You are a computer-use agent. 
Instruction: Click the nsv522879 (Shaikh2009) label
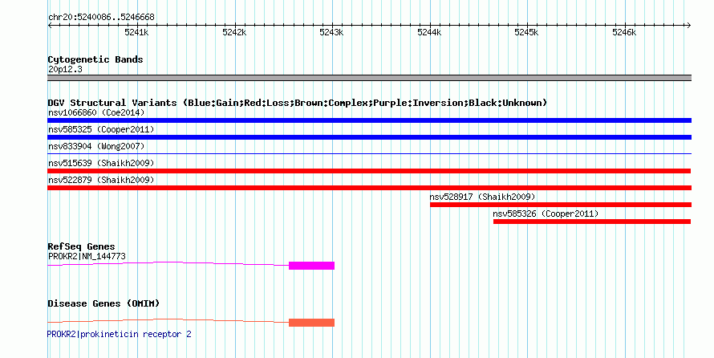tap(101, 180)
